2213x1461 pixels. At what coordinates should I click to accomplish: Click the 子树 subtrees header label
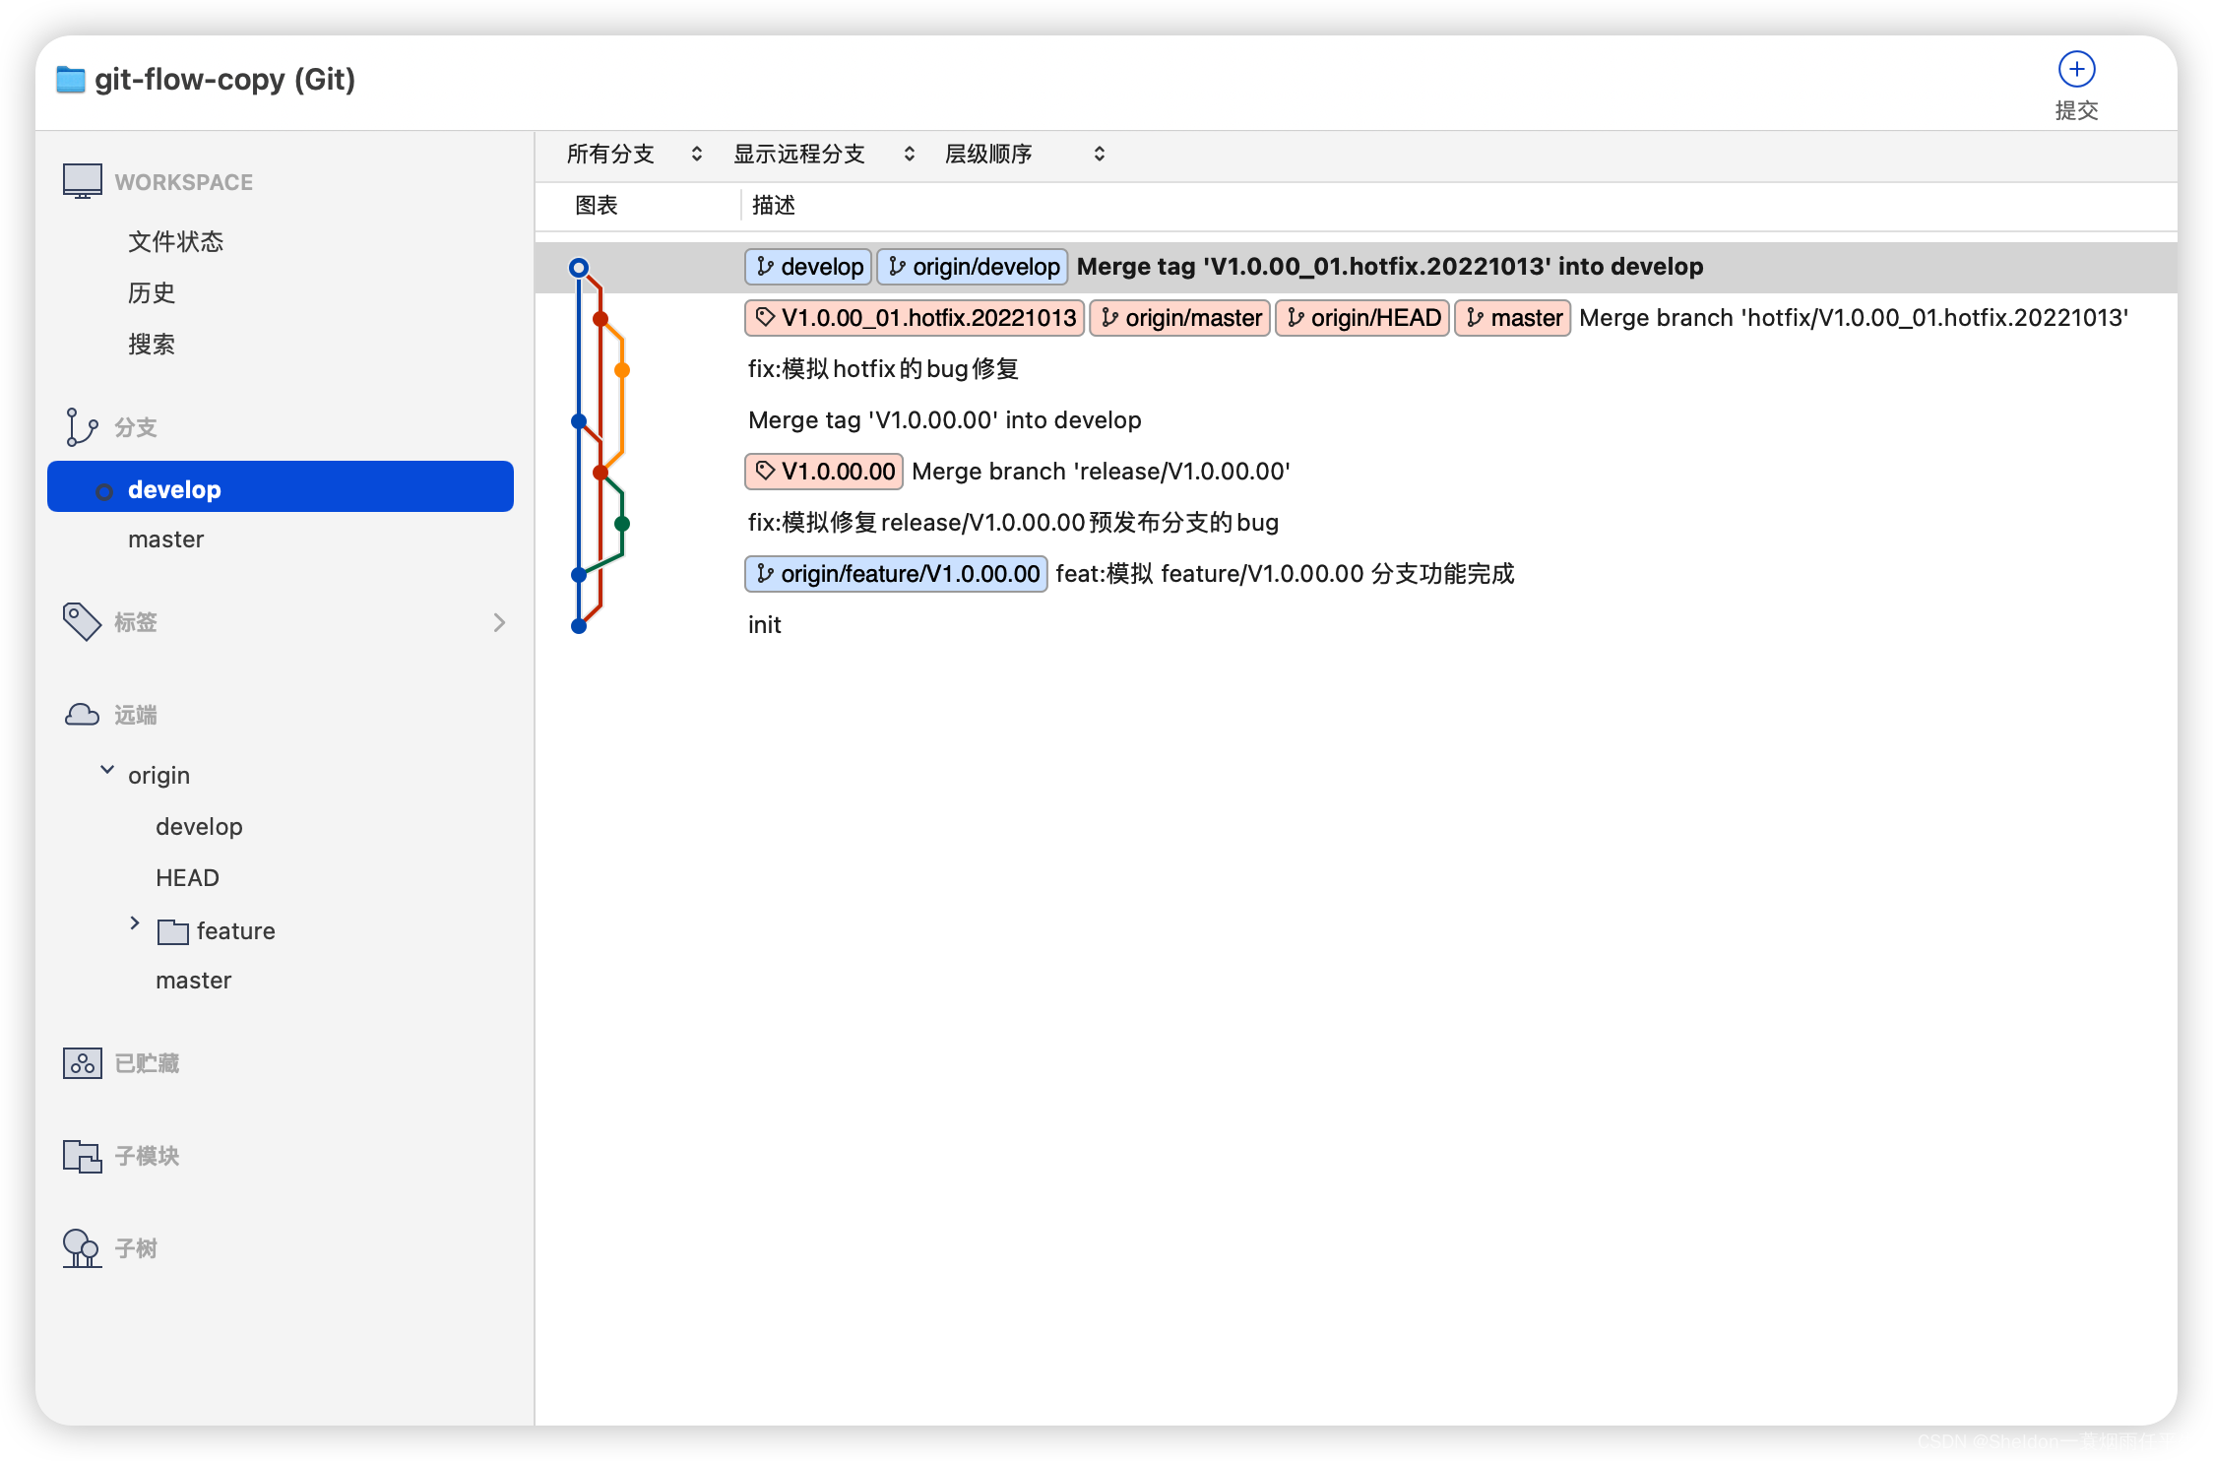pyautogui.click(x=136, y=1248)
